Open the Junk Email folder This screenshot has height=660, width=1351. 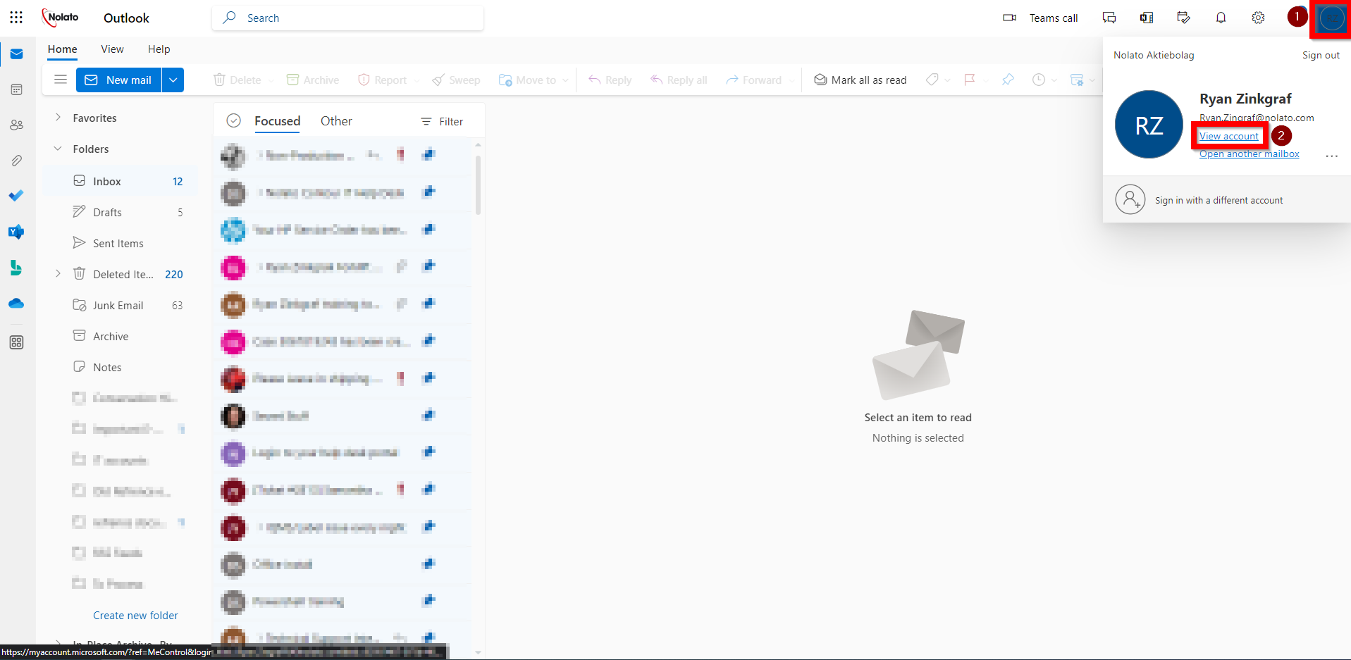point(120,305)
